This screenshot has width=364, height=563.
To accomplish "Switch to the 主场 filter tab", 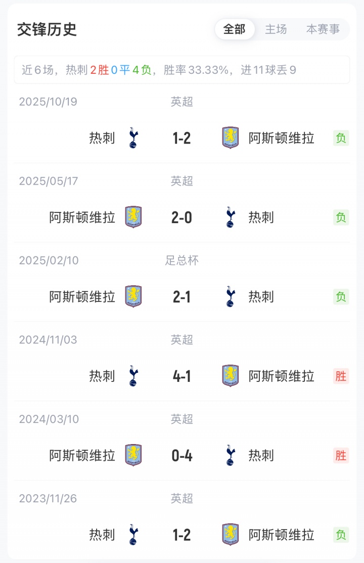I will click(x=276, y=29).
